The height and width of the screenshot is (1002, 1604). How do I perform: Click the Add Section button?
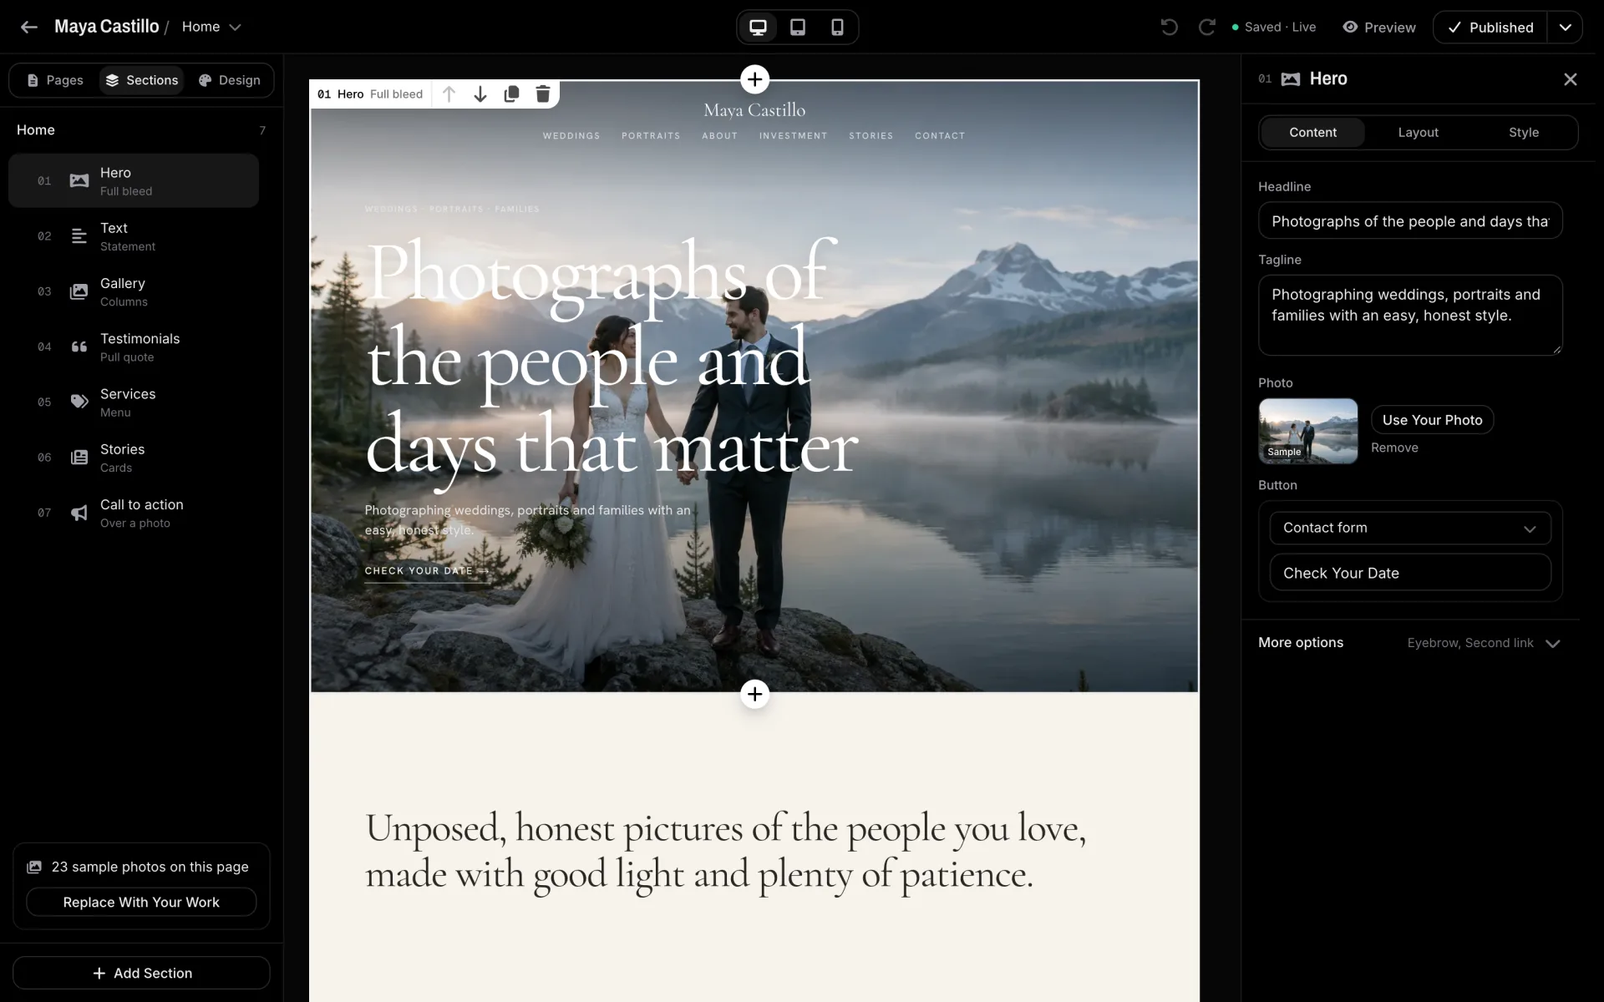click(141, 973)
